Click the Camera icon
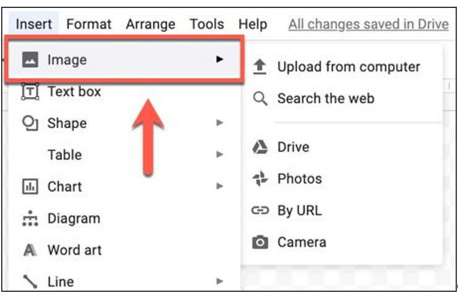 (261, 242)
